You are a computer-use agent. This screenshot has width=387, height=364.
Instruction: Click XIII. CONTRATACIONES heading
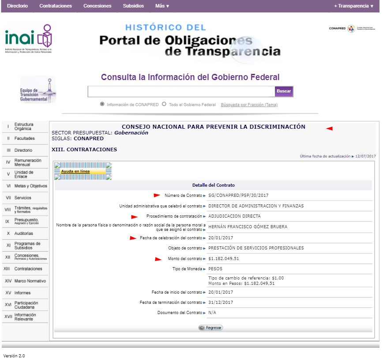coord(84,149)
